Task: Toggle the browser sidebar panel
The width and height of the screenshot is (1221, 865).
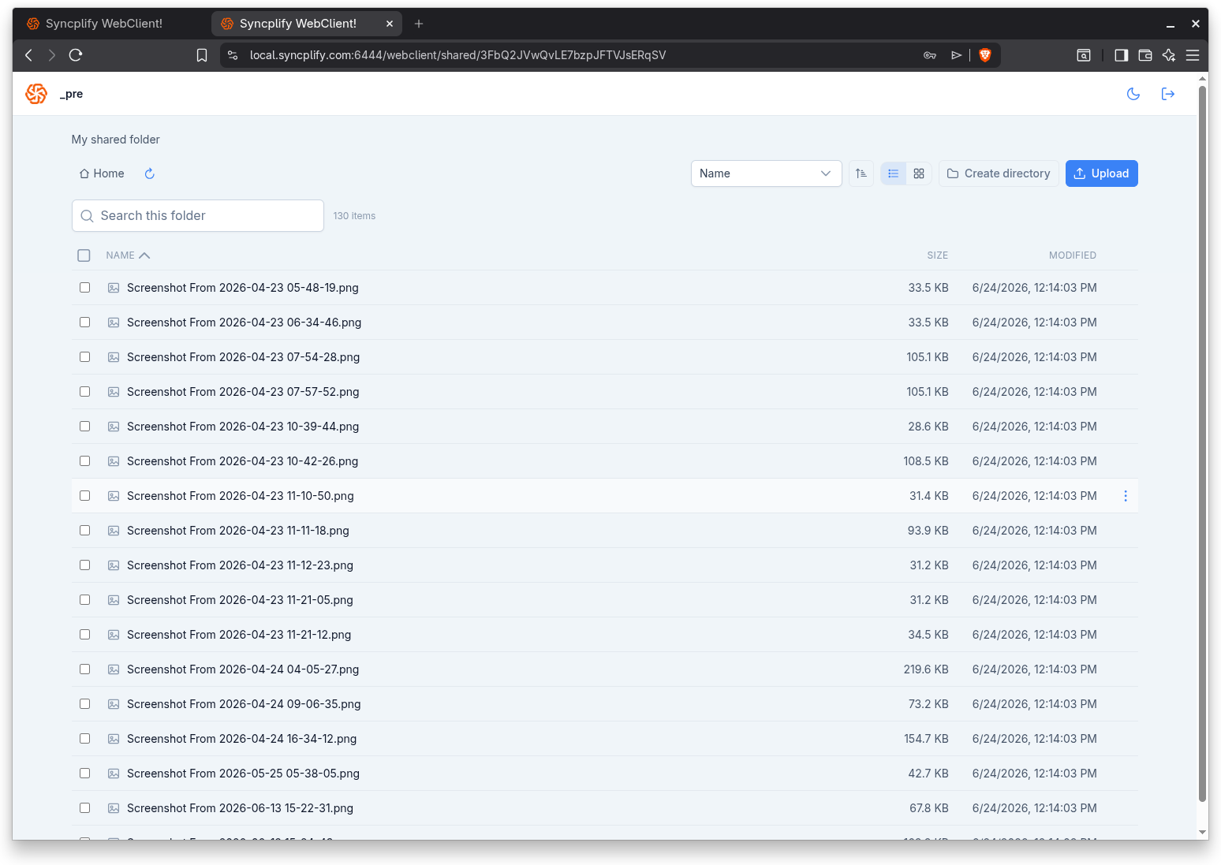Action: pyautogui.click(x=1121, y=55)
